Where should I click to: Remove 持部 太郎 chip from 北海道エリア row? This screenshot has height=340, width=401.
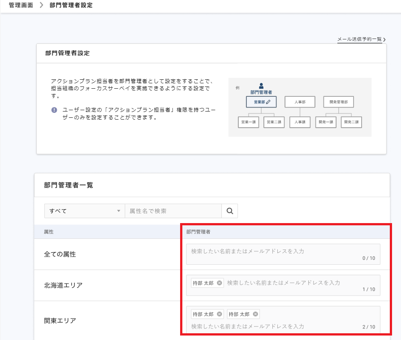pos(219,282)
